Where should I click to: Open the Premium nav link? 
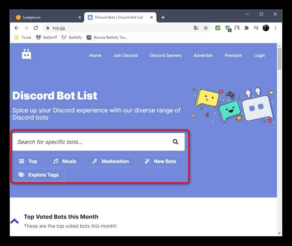pos(233,55)
